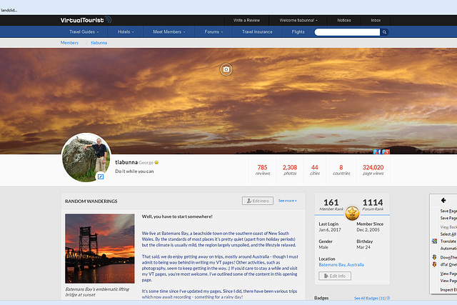Screen dimensions: 457x305
Task: Open the Hotels dropdown menu
Action: (x=126, y=31)
